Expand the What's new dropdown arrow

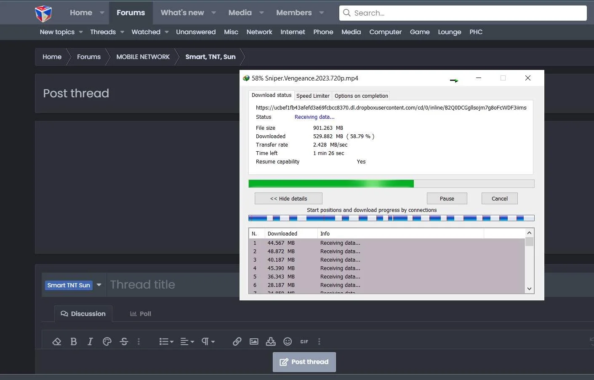point(213,13)
